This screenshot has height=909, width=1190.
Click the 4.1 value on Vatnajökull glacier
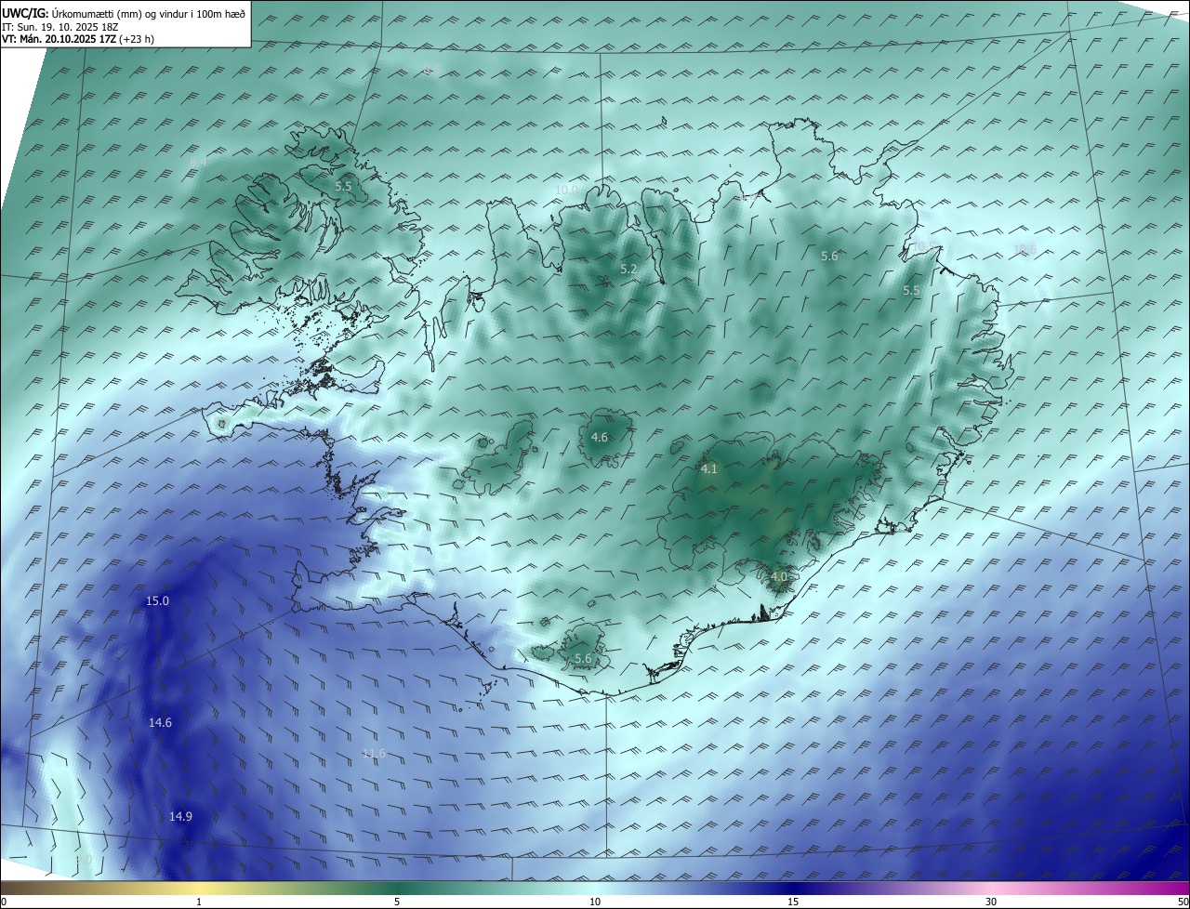coord(709,469)
